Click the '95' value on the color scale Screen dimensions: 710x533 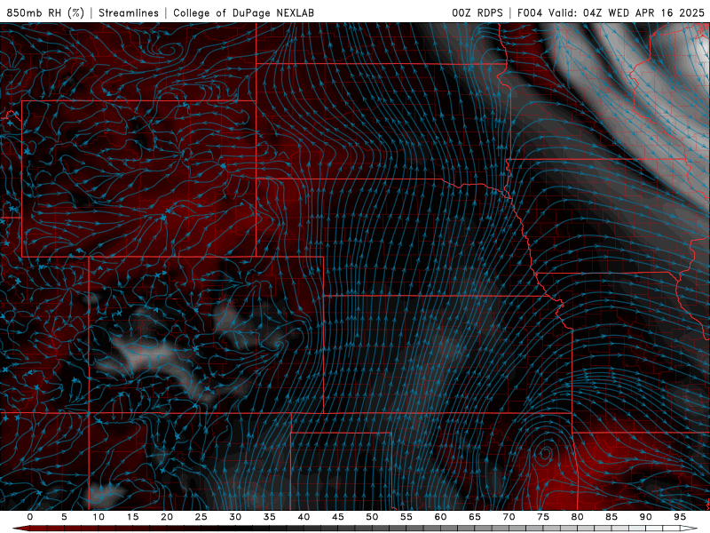pyautogui.click(x=680, y=517)
